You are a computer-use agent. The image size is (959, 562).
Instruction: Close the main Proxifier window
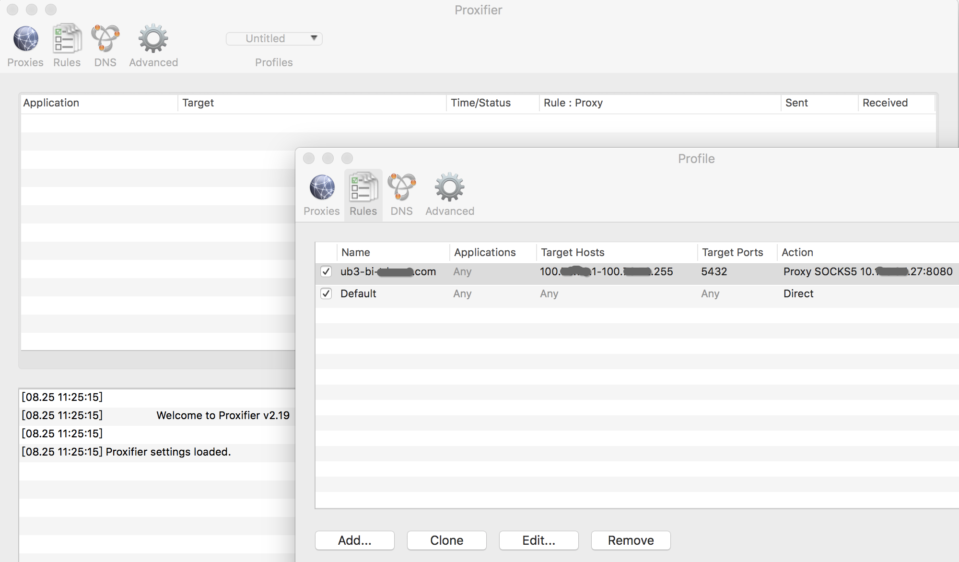tap(12, 10)
